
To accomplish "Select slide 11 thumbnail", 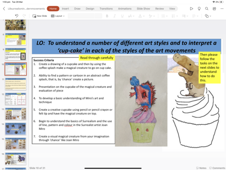I will tap(16, 84).
